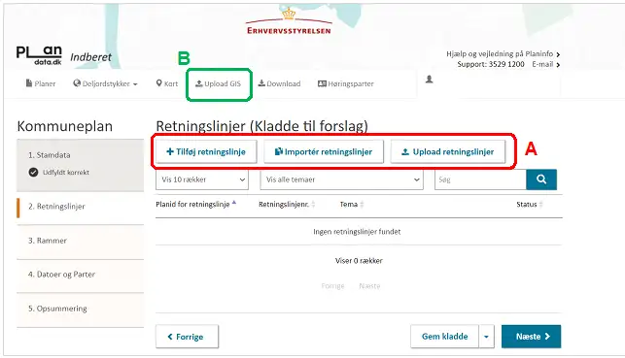625x358 pixels.
Task: Click the user profile icon
Action: click(429, 80)
